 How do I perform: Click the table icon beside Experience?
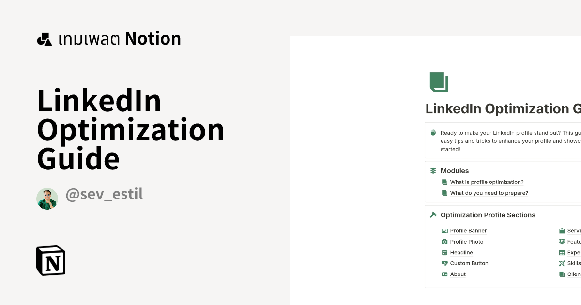click(x=562, y=252)
